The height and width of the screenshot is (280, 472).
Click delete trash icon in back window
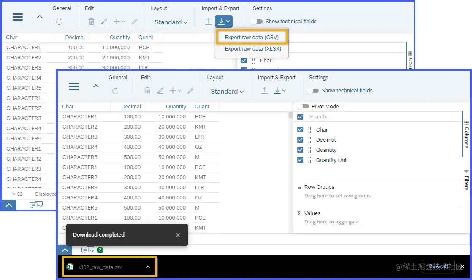click(x=91, y=22)
